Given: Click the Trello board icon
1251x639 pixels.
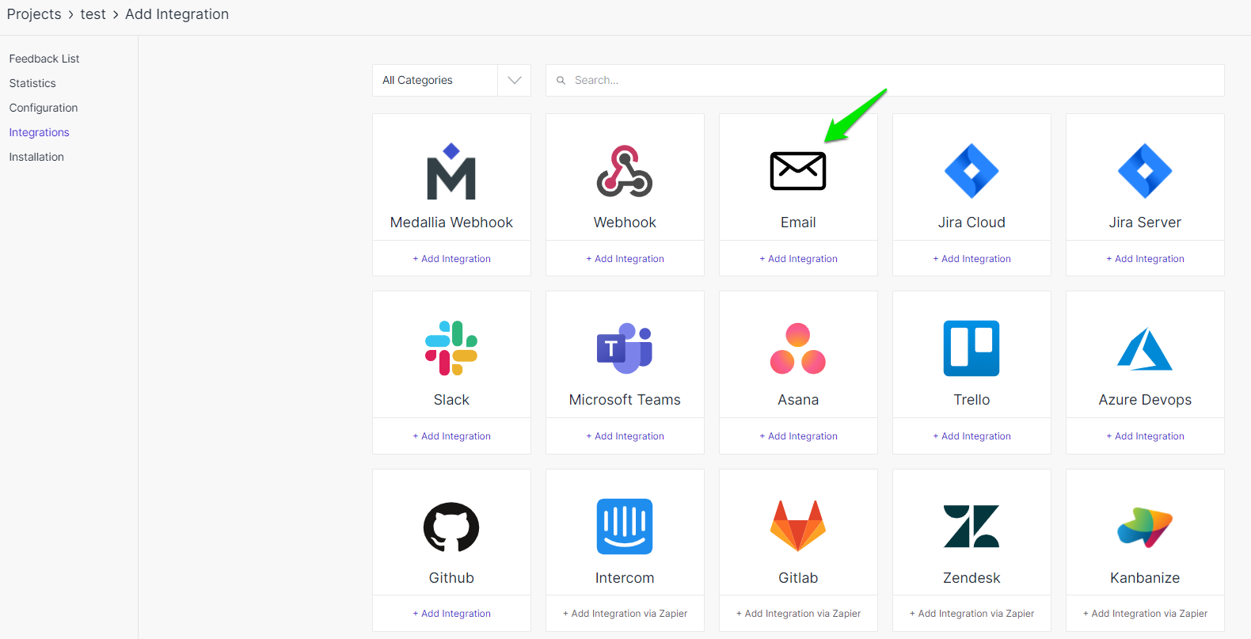Looking at the screenshot, I should click(x=972, y=348).
